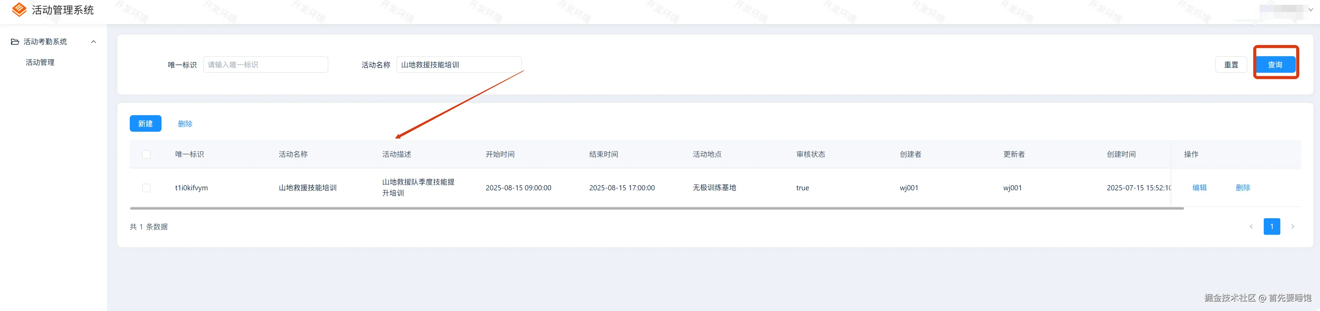Open the 活动管理 sidebar menu item

coord(40,62)
